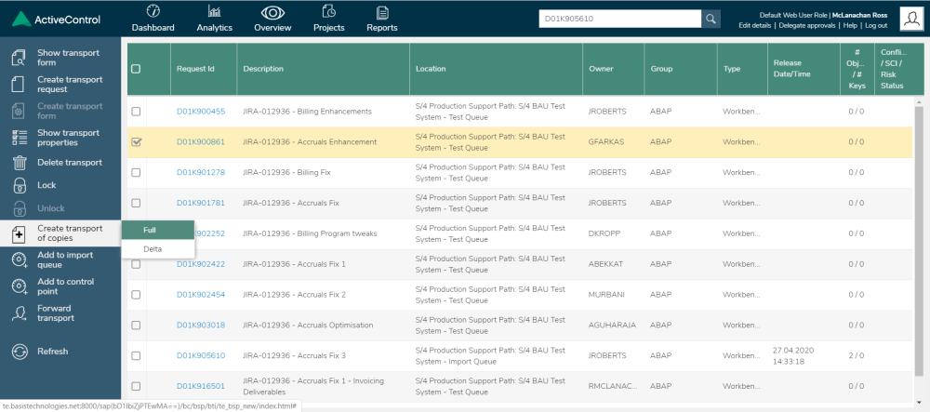The height and width of the screenshot is (412, 930).
Task: Click the Show transport properties icon
Action: click(x=20, y=138)
